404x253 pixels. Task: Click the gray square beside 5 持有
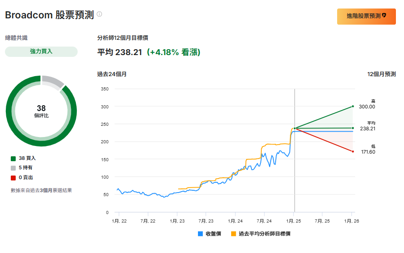[13, 167]
